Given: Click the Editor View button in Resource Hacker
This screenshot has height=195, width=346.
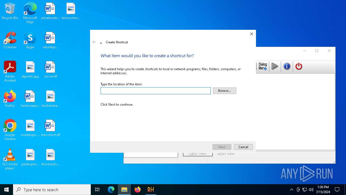Looking at the screenshot, I should tap(197, 154).
